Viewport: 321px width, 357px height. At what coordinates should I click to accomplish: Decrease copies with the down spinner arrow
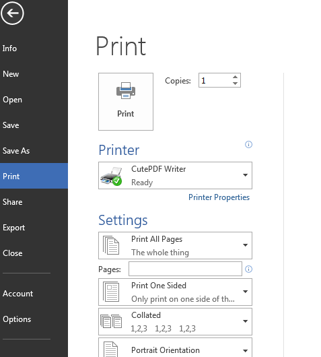[235, 84]
